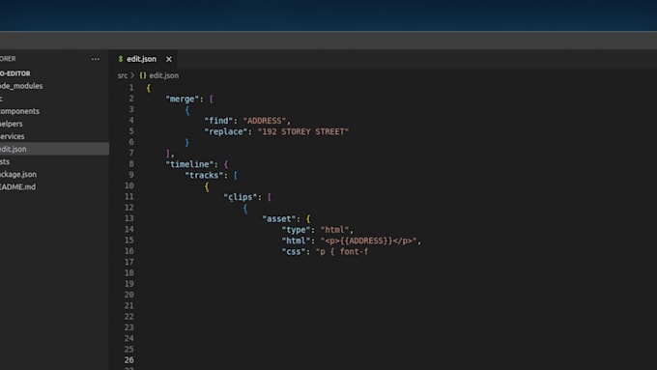Click the "type" key on line 14
Viewport: 657px width, 370px height.
[x=296, y=230]
